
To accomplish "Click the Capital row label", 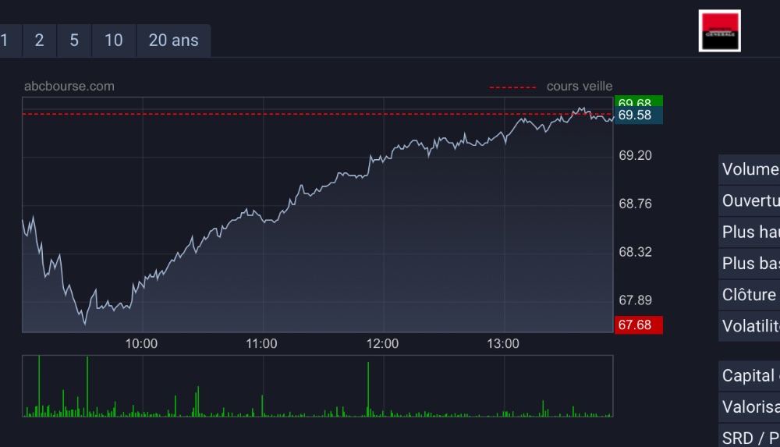I will 750,376.
